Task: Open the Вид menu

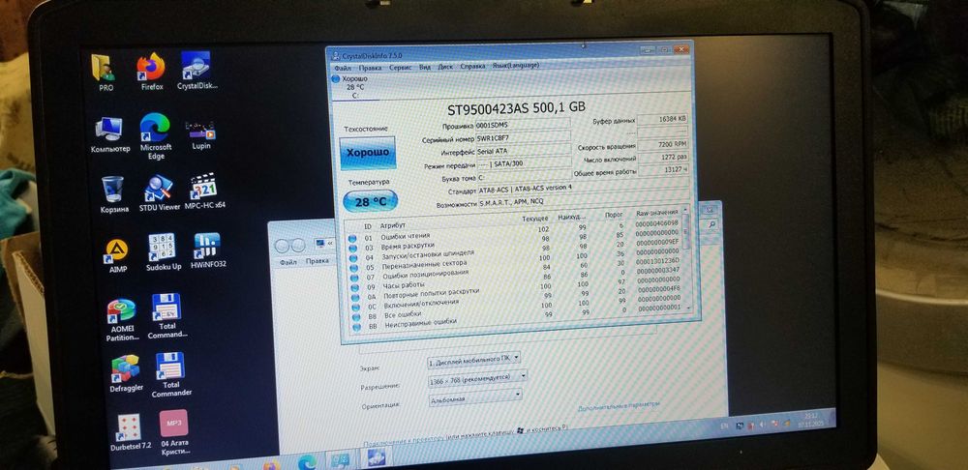Action: click(425, 66)
